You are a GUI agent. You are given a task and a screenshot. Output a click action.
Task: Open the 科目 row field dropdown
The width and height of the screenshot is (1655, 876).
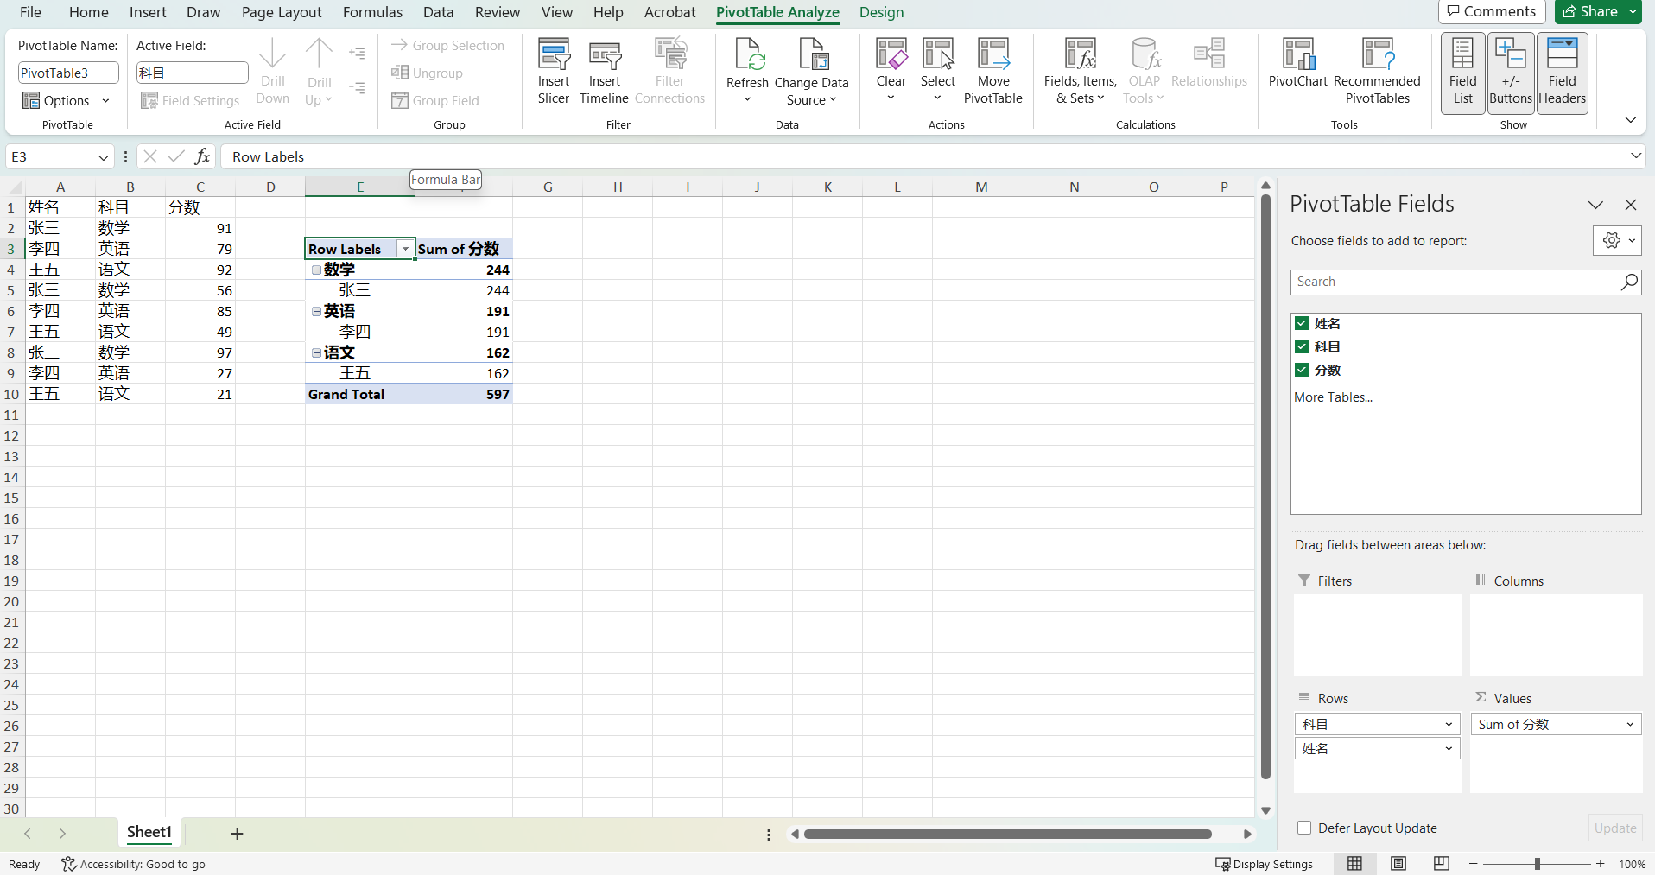(1449, 724)
